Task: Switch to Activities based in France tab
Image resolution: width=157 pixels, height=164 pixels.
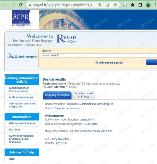Action: click(84, 95)
